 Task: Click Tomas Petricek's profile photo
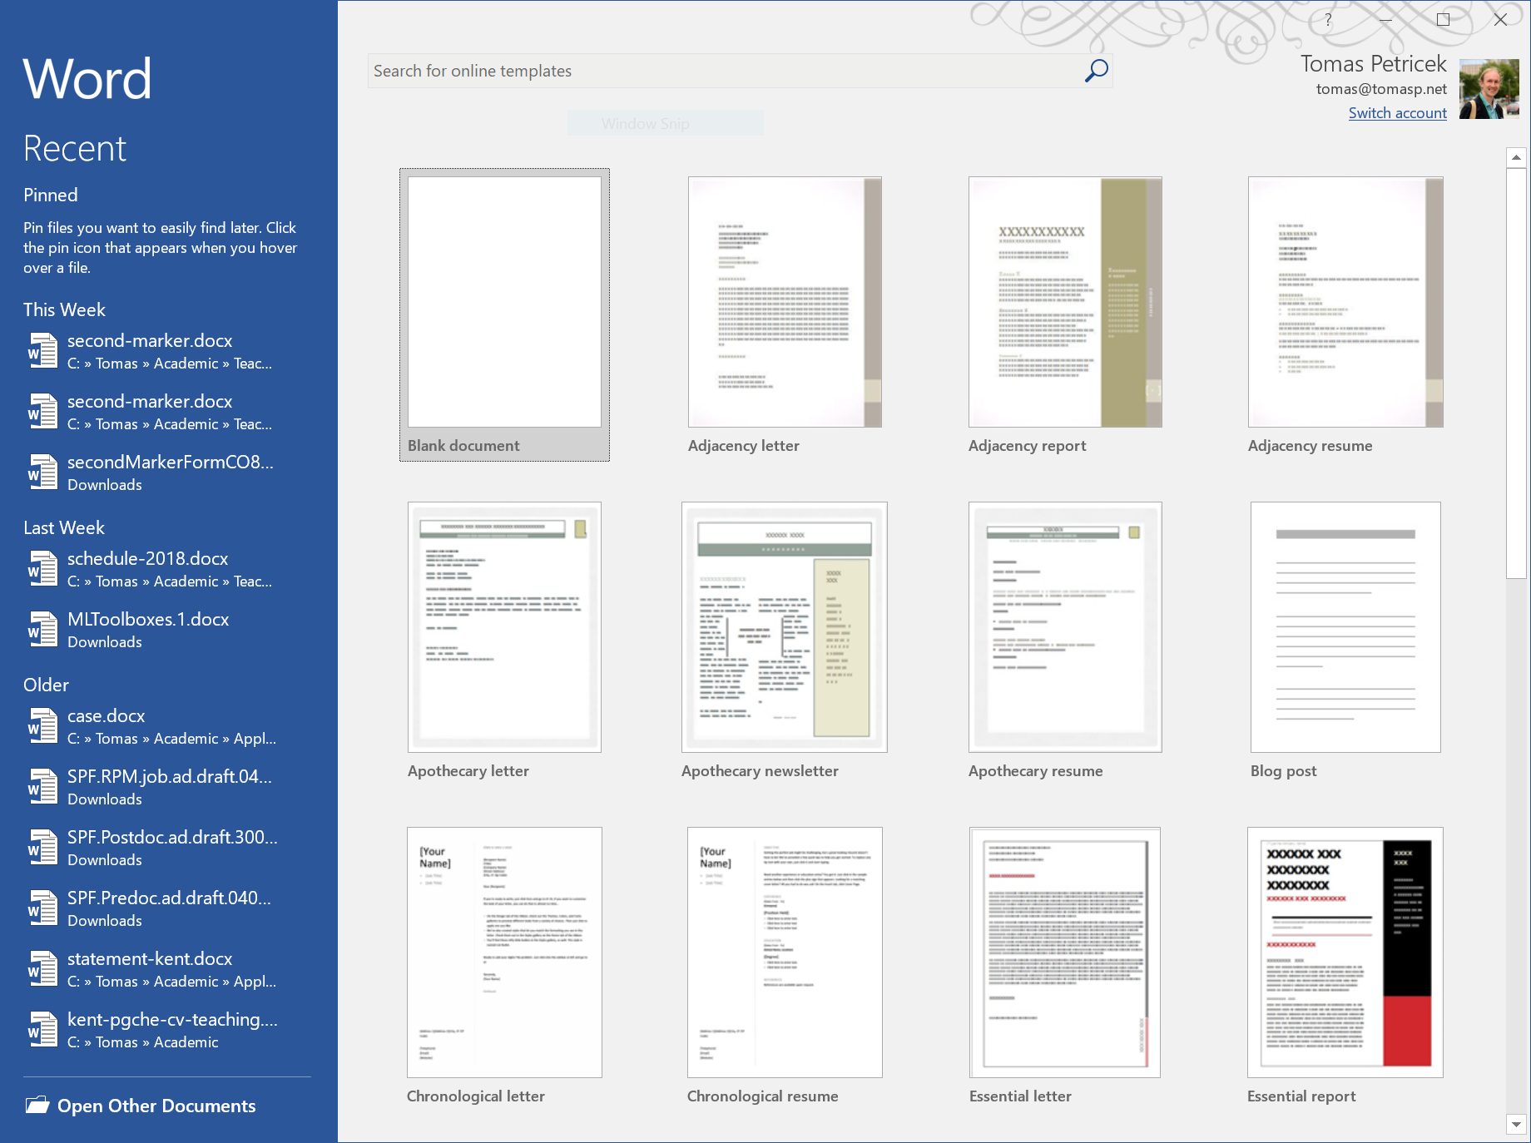pos(1489,89)
